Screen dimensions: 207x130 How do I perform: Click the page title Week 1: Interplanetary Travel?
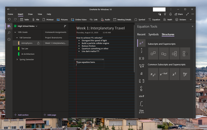(100, 28)
